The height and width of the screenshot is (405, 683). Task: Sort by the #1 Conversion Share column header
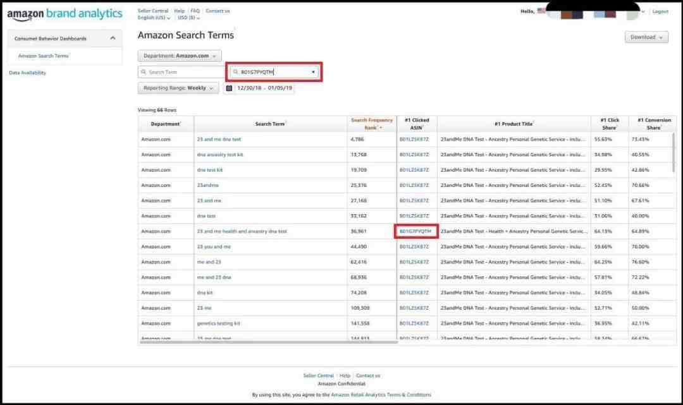[653, 124]
